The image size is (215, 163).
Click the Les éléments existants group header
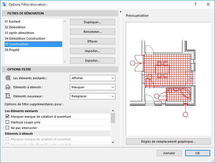[x=57, y=111]
